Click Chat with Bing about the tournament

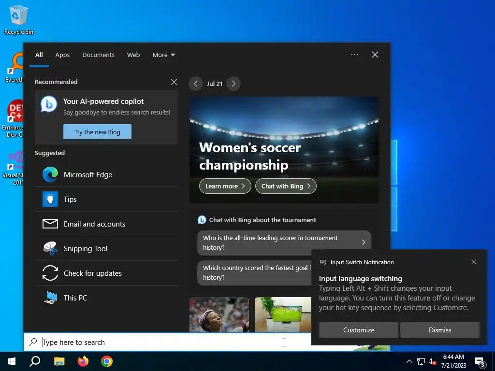pos(257,220)
